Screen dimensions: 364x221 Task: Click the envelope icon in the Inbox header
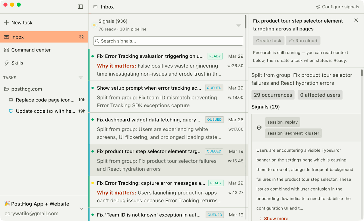coord(95,7)
